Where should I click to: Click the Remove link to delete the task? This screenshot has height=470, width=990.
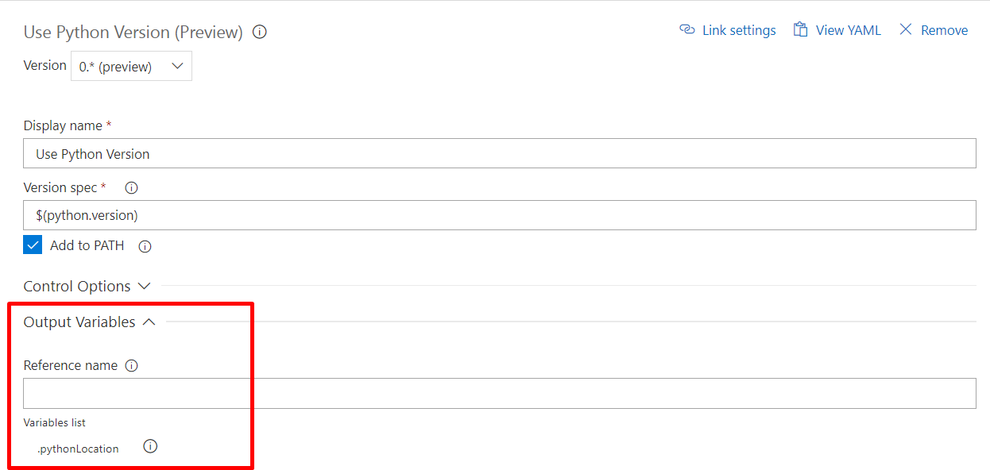(944, 29)
